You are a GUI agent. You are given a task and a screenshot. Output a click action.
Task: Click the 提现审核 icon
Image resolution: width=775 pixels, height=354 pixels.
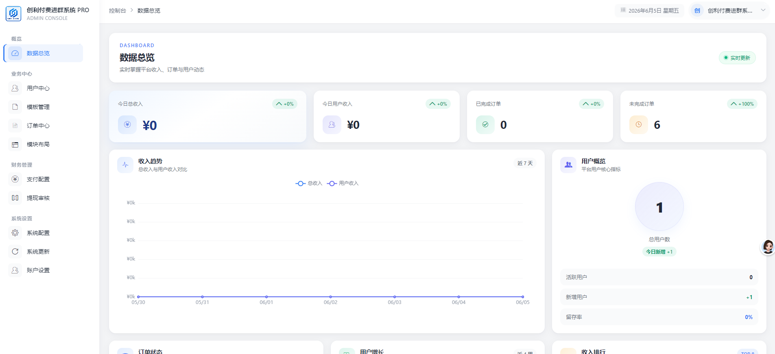15,198
